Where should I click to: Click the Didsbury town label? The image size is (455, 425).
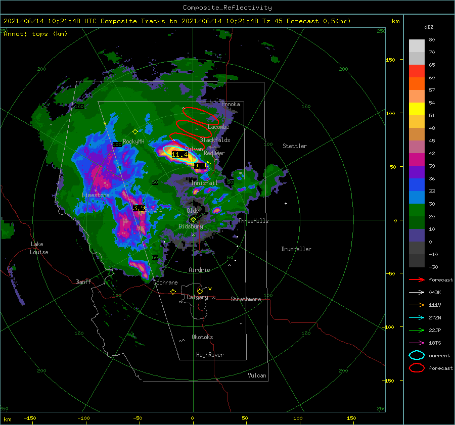tap(191, 226)
